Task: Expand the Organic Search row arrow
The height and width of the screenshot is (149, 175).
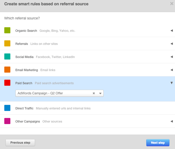Action: (x=171, y=31)
